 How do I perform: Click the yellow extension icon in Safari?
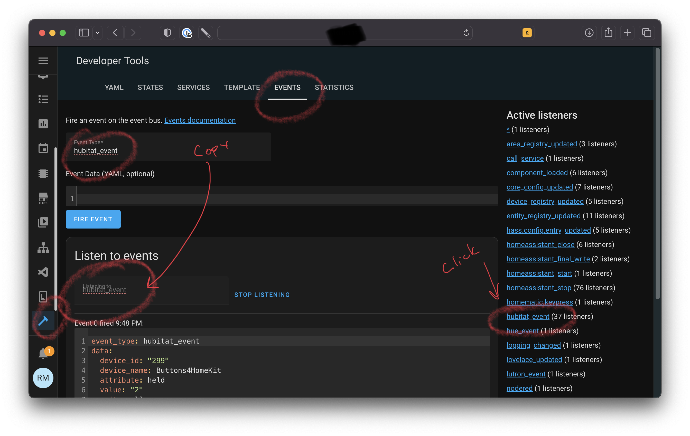[527, 33]
